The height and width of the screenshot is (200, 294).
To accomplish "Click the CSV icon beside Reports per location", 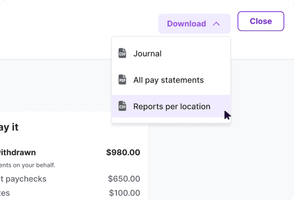I will pos(122,106).
